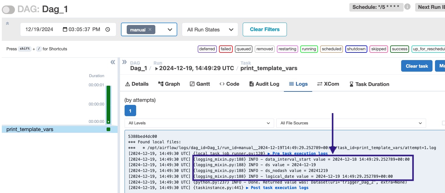Image resolution: width=445 pixels, height=193 pixels.
Task: Click the Clear Filters button
Action: pyautogui.click(x=264, y=29)
